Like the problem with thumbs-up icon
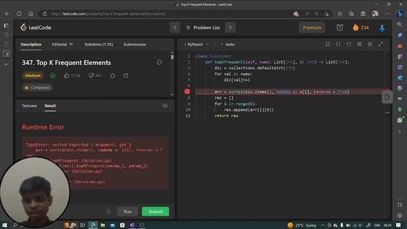This screenshot has width=407, height=229. pyautogui.click(x=66, y=76)
